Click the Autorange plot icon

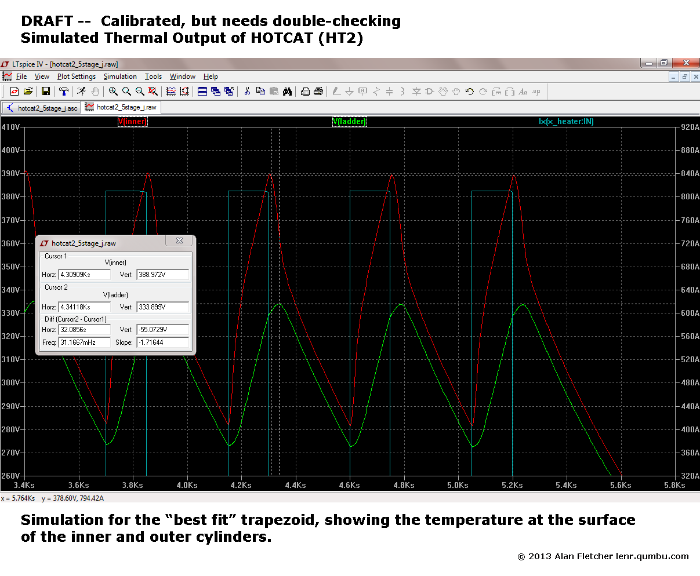[x=184, y=92]
